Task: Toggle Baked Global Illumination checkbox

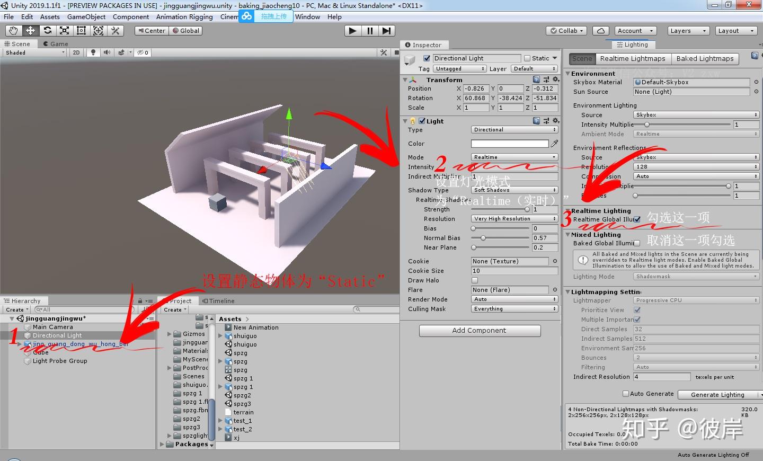Action: point(637,243)
